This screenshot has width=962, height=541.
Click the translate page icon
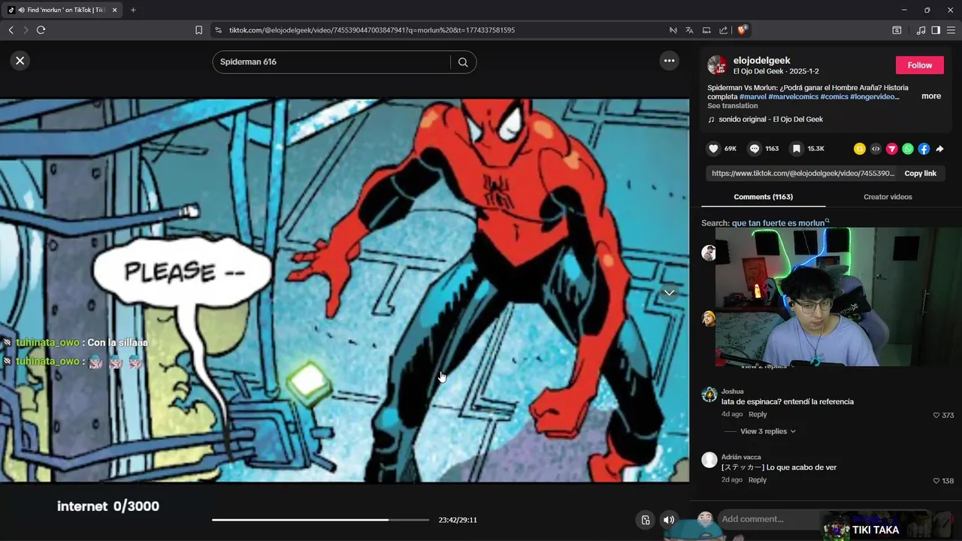[689, 30]
